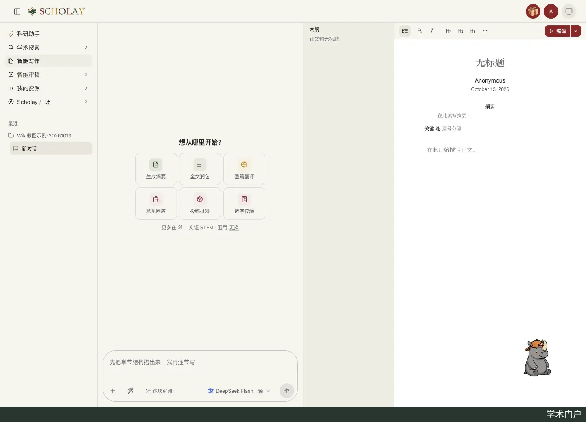Expand the Scholay 广场 submenu chevron

tap(86, 102)
